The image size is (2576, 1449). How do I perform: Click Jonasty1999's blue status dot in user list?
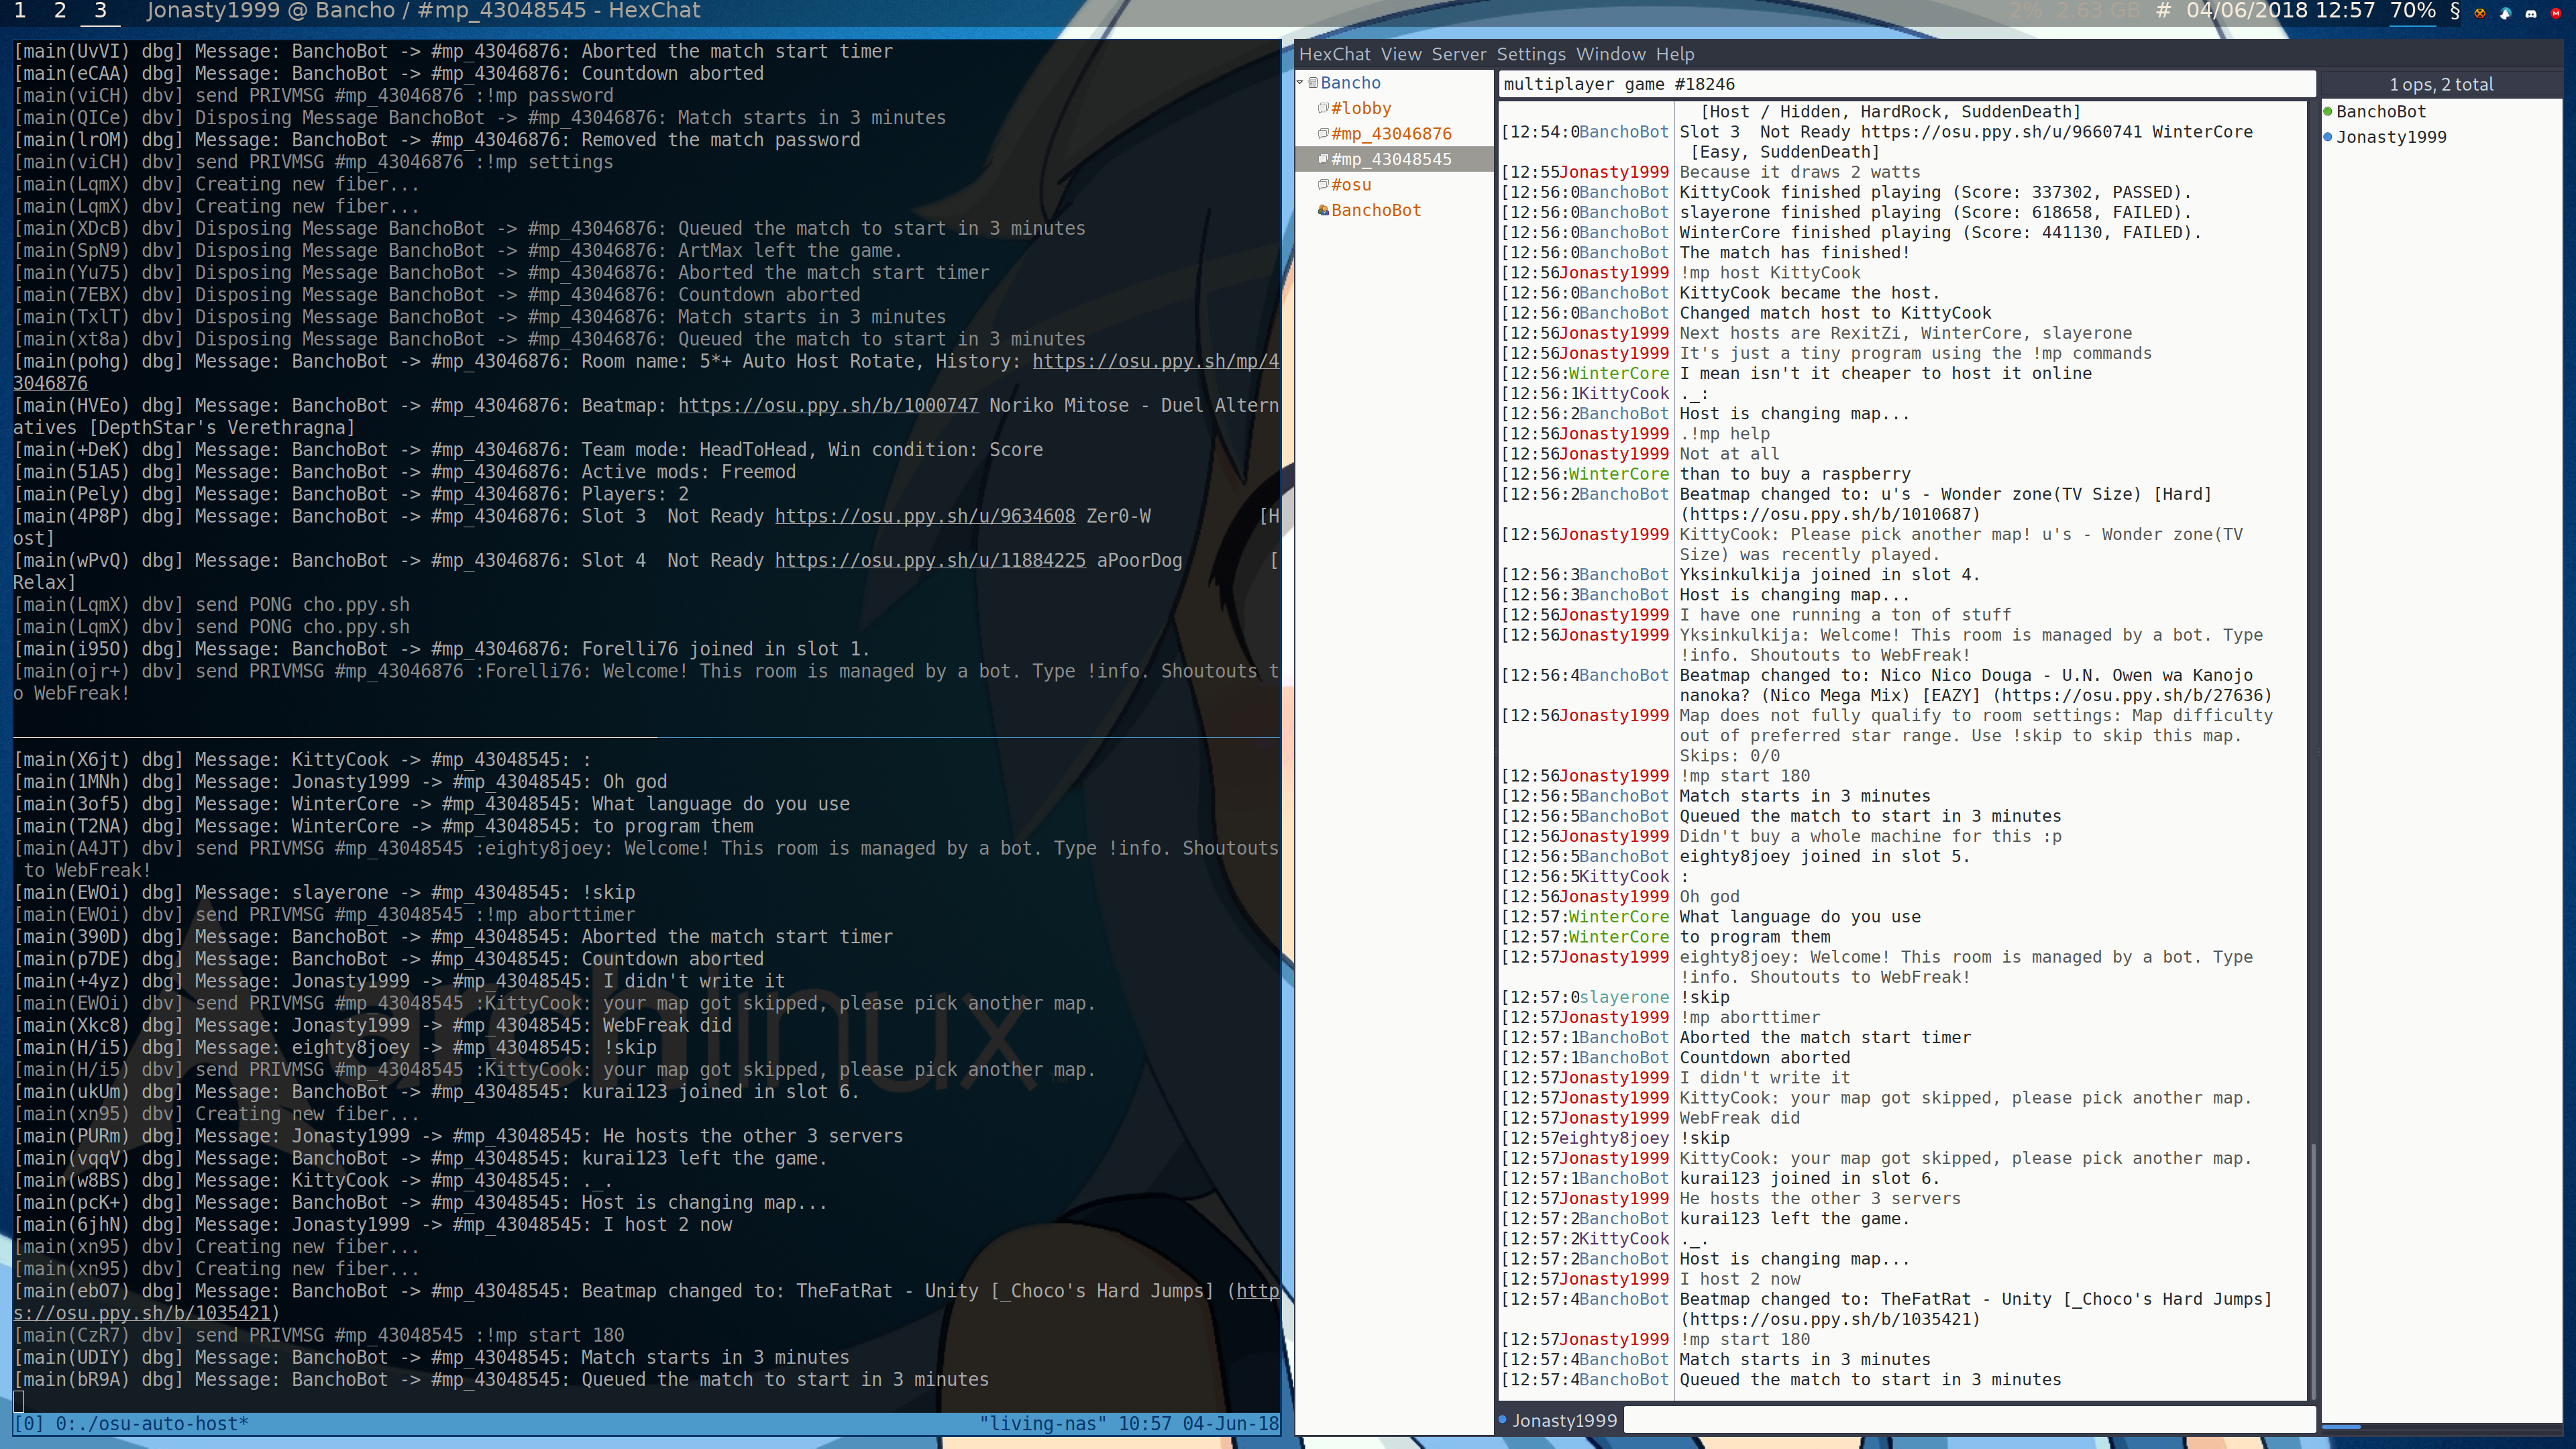coord(2328,137)
